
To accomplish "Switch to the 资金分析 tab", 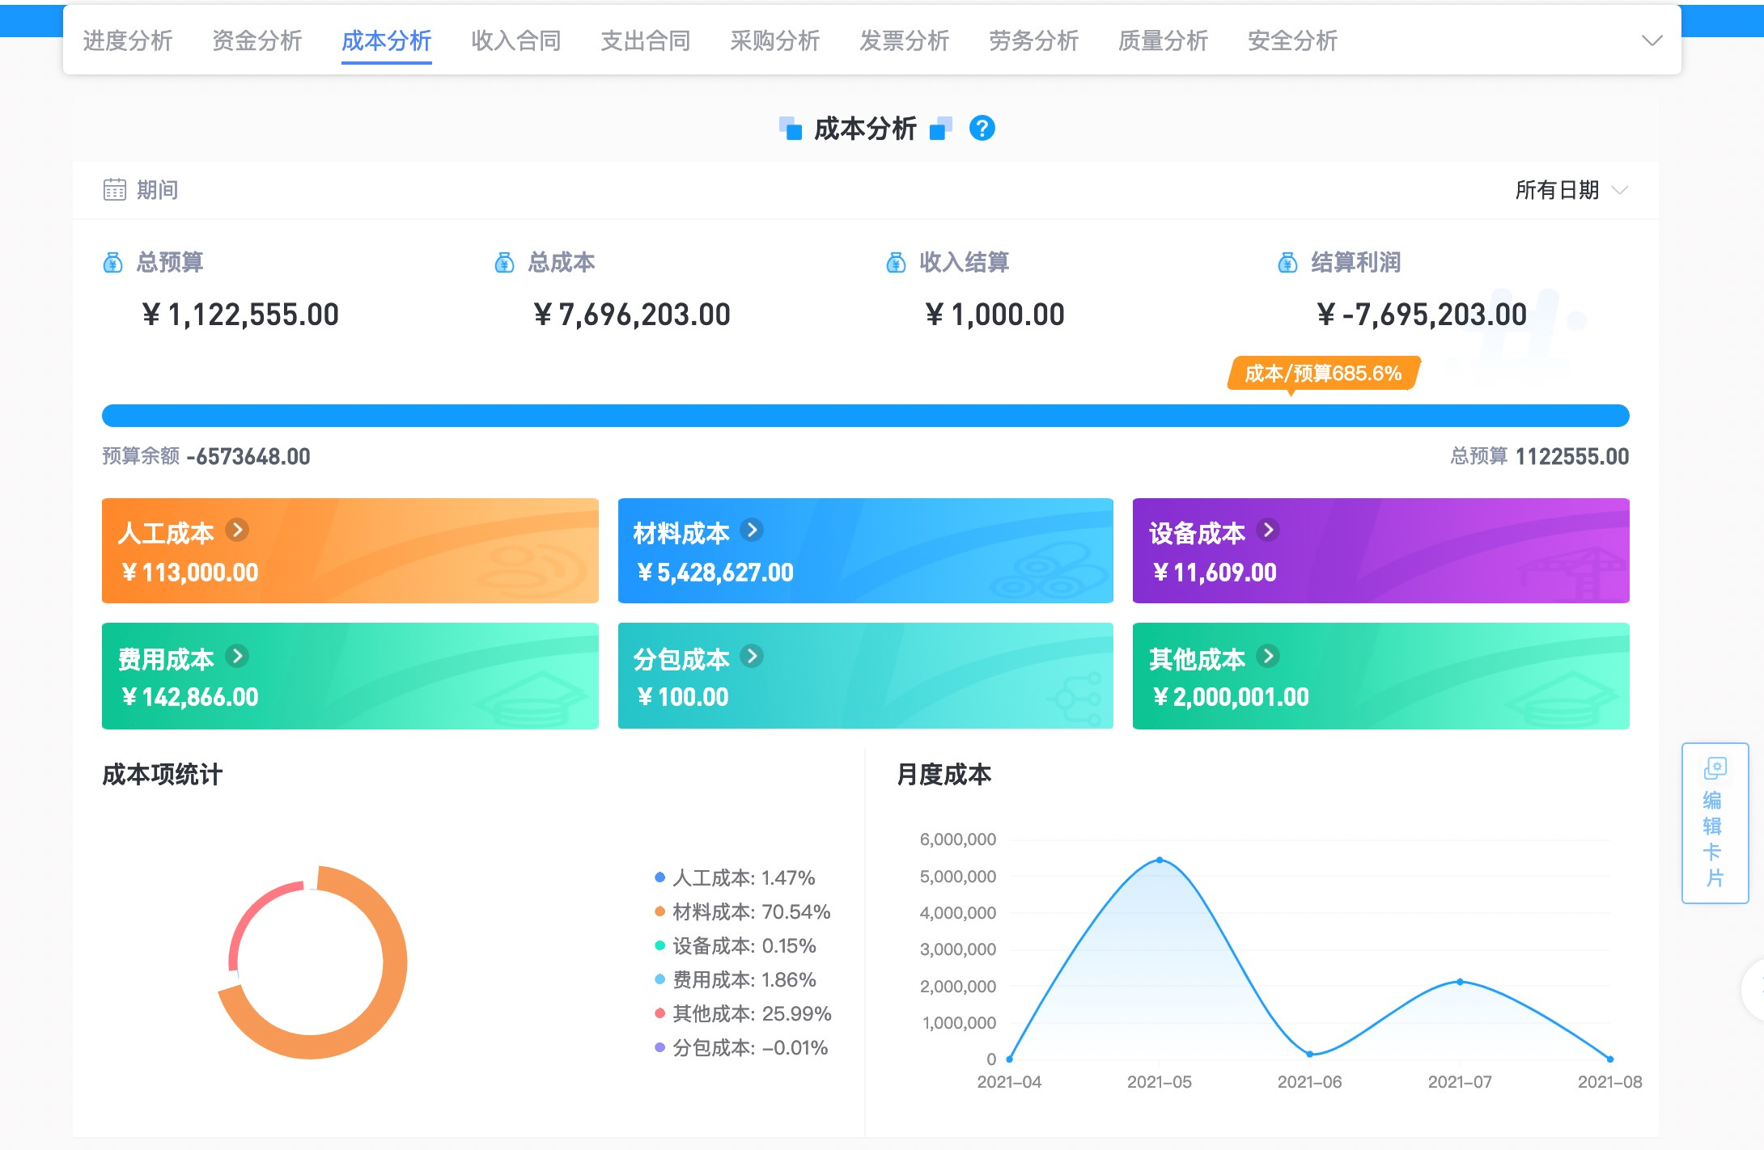I will pyautogui.click(x=257, y=40).
